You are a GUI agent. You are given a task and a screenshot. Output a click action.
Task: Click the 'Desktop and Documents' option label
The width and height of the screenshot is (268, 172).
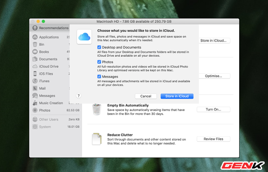(x=121, y=47)
